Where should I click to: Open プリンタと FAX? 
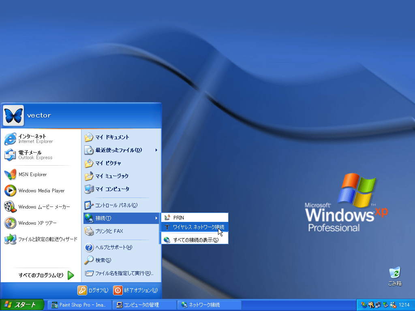[x=121, y=231]
